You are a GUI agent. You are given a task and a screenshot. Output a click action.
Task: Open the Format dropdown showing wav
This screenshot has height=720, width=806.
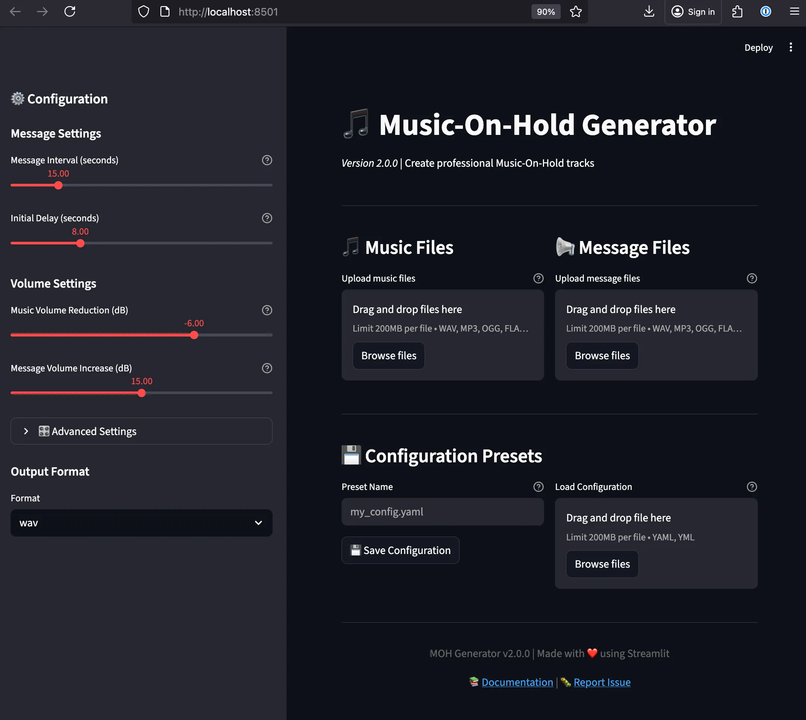tap(141, 523)
